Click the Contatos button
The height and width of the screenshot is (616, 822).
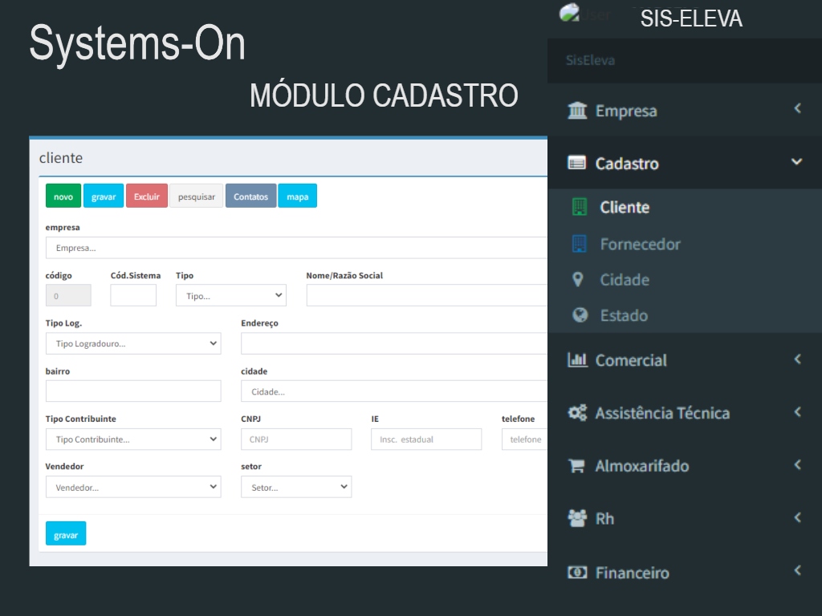[x=251, y=197]
